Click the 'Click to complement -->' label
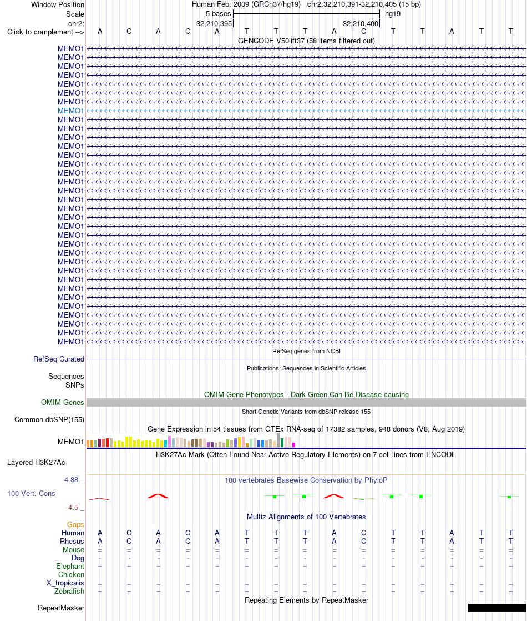This screenshot has width=527, height=621. (45, 32)
